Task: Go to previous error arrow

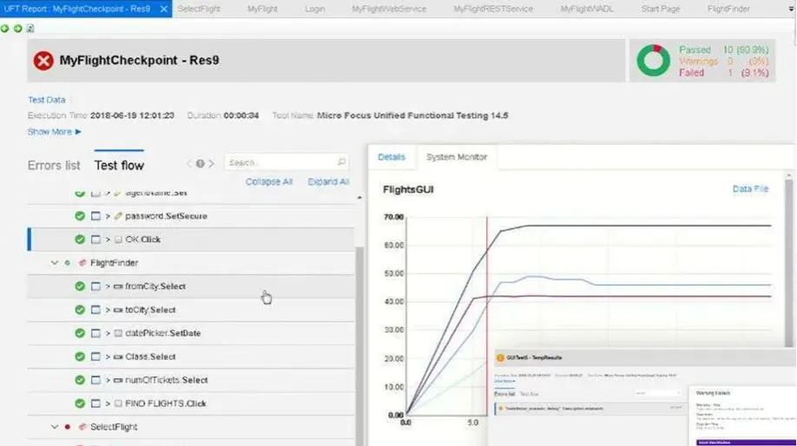Action: click(x=188, y=164)
